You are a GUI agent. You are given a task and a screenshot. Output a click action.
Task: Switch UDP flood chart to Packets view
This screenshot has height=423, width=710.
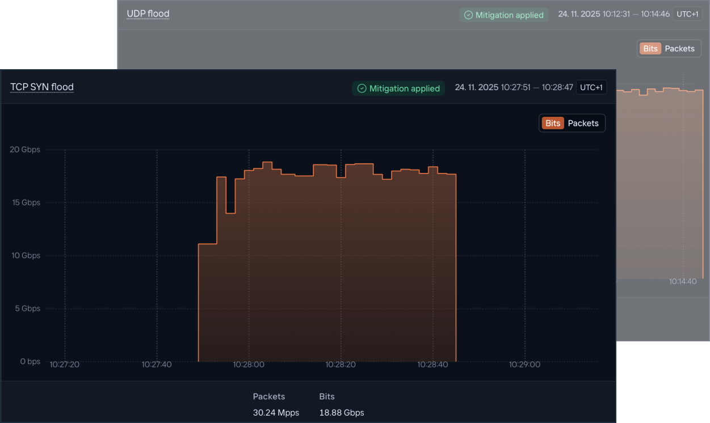click(680, 48)
